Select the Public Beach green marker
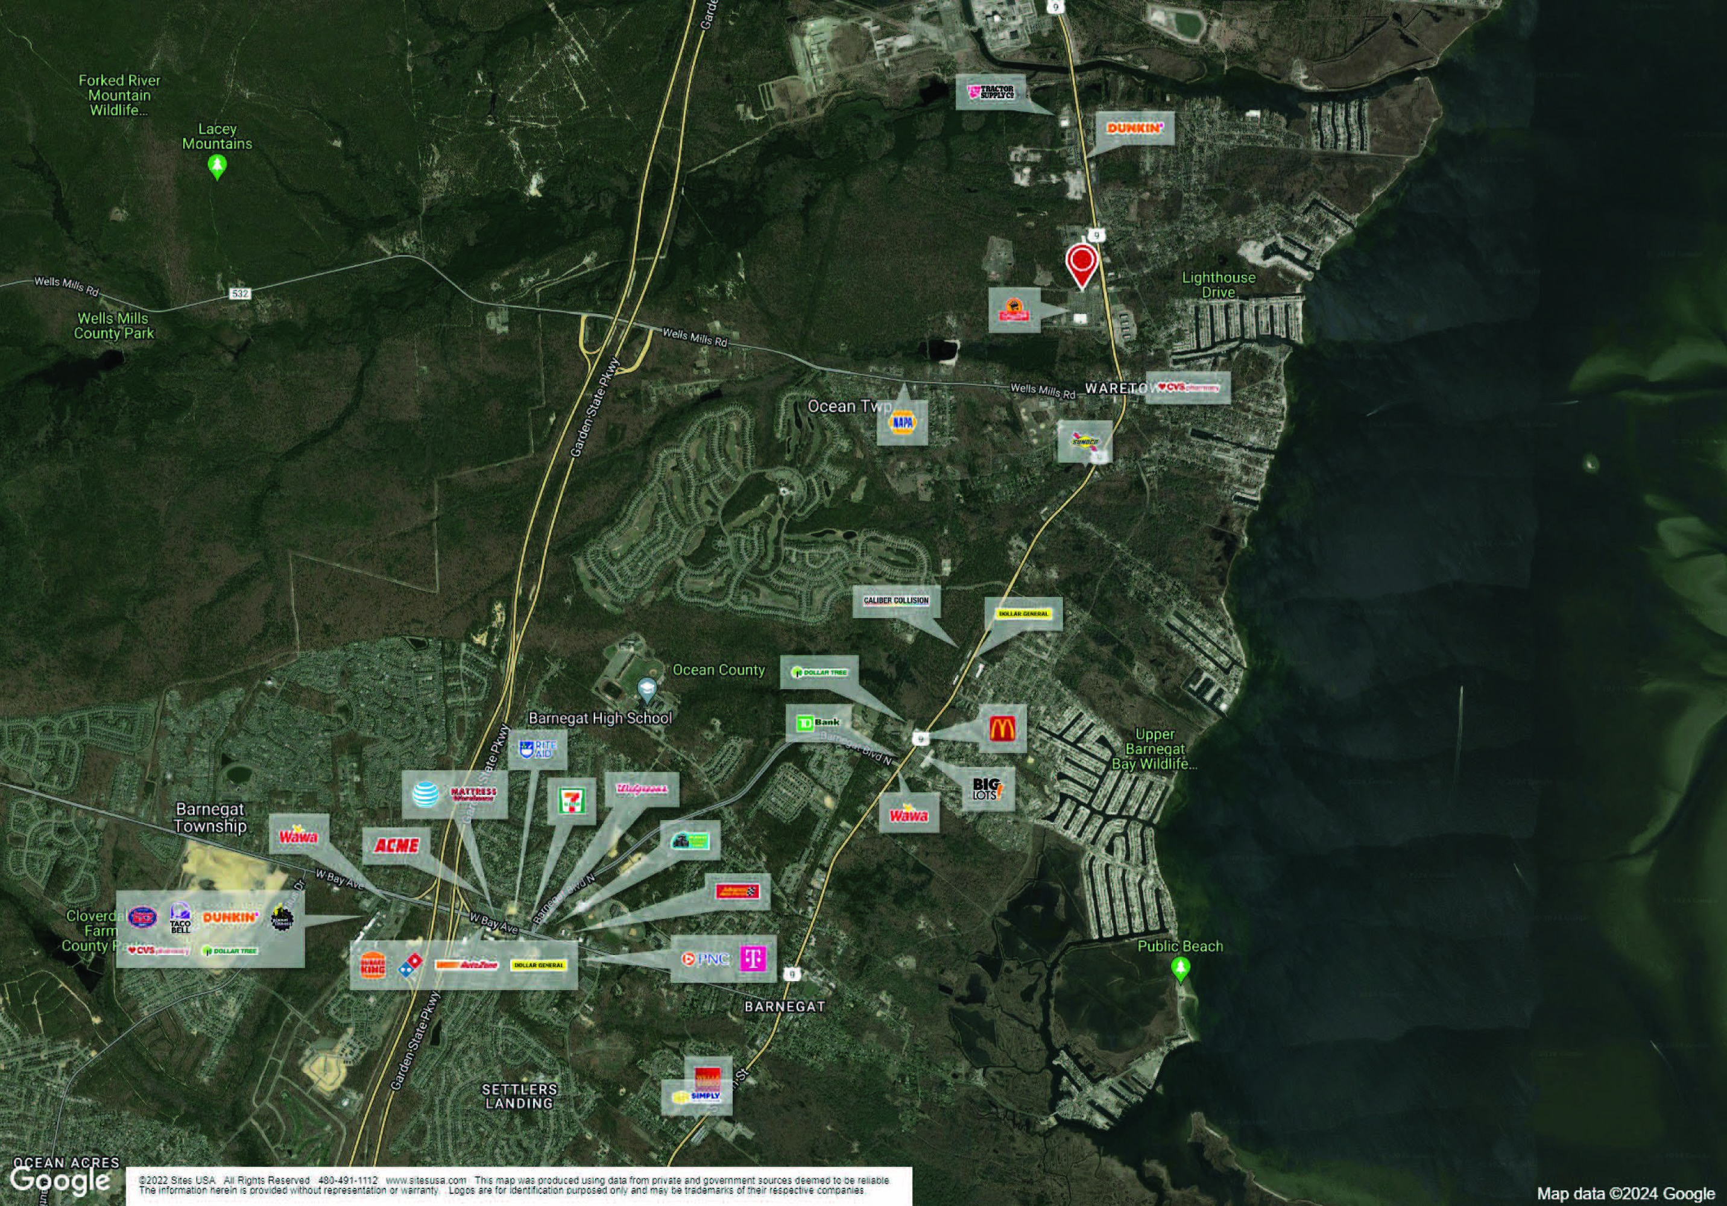The image size is (1727, 1206). pyautogui.click(x=1181, y=970)
